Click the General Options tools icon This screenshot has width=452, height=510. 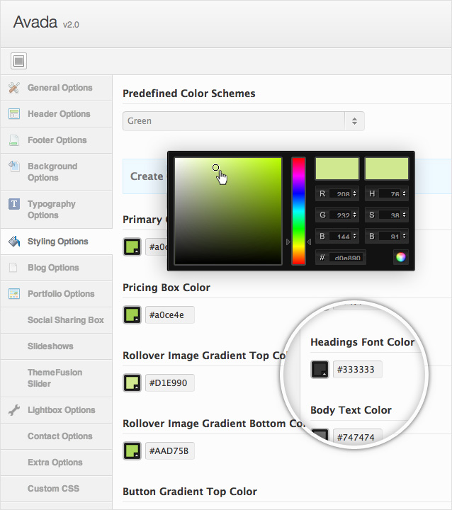coord(14,88)
